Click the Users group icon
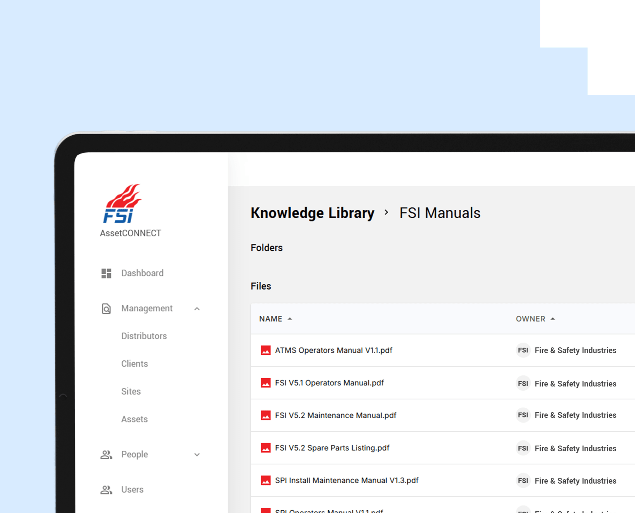 point(106,490)
